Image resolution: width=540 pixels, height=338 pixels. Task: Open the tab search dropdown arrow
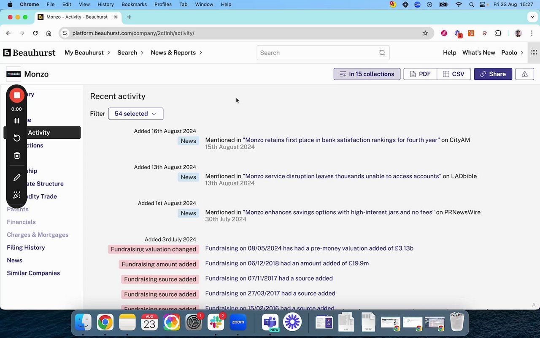tap(533, 17)
